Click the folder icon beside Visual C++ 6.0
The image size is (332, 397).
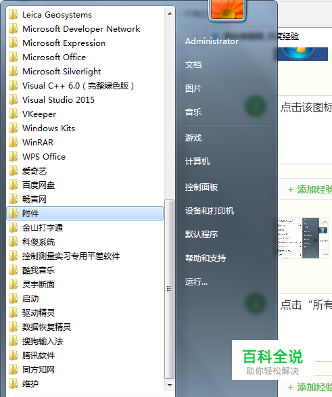click(13, 86)
